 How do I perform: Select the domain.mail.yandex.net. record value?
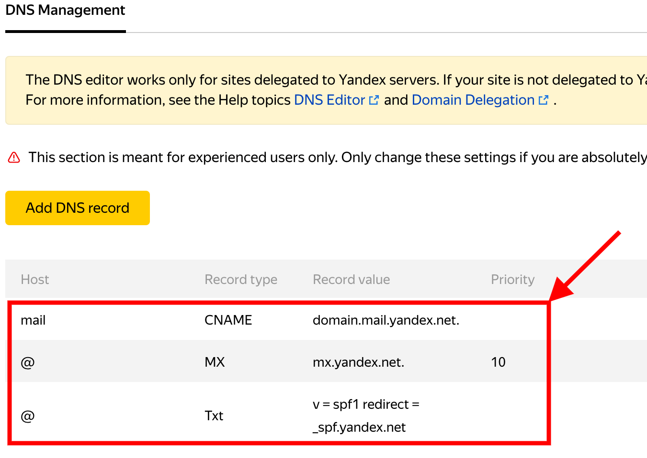tap(386, 320)
